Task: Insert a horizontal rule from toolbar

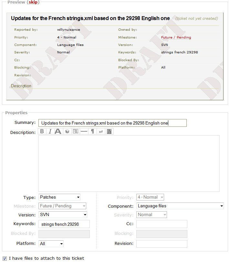Action: [x=84, y=131]
